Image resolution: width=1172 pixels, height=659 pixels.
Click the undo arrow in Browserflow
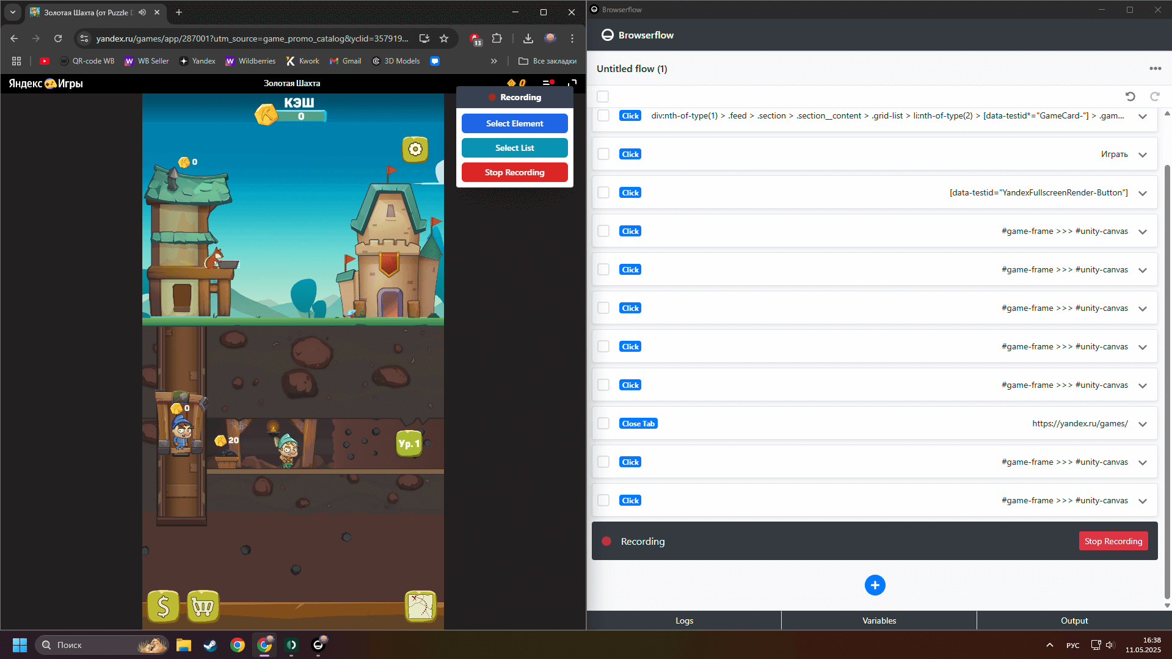tap(1130, 96)
